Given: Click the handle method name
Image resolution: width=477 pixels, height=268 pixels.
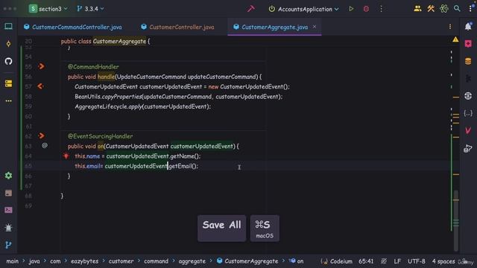Looking at the screenshot, I should tap(106, 77).
